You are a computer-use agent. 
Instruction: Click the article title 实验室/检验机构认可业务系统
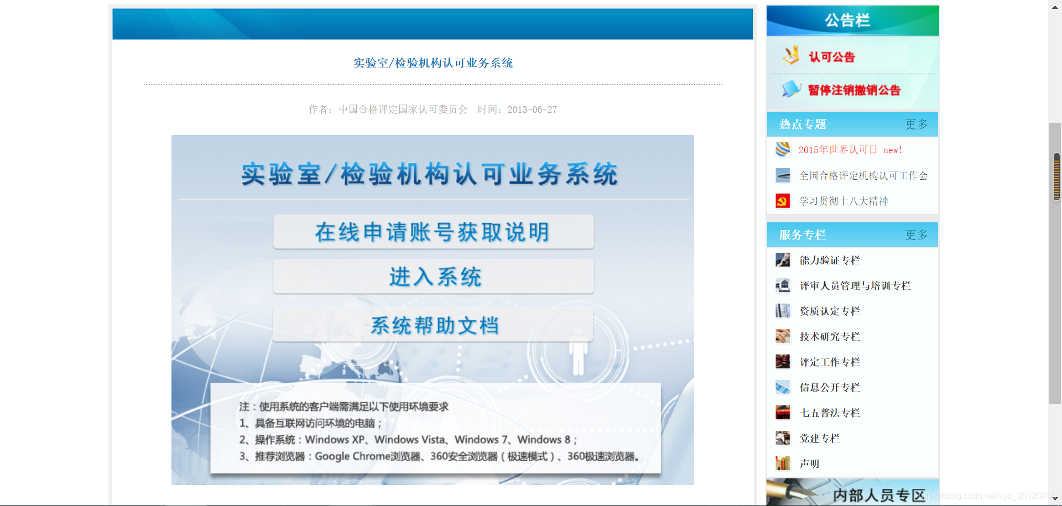coord(433,63)
